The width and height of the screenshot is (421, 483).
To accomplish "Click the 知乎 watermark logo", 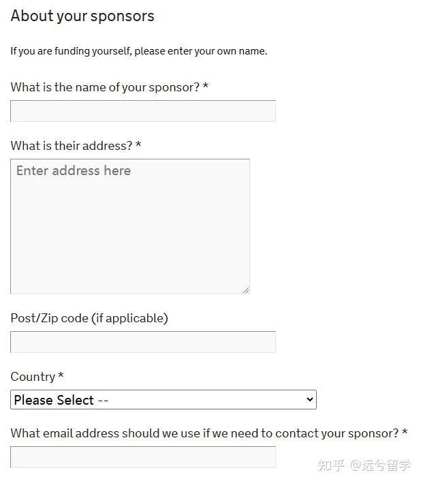I will coord(332,465).
